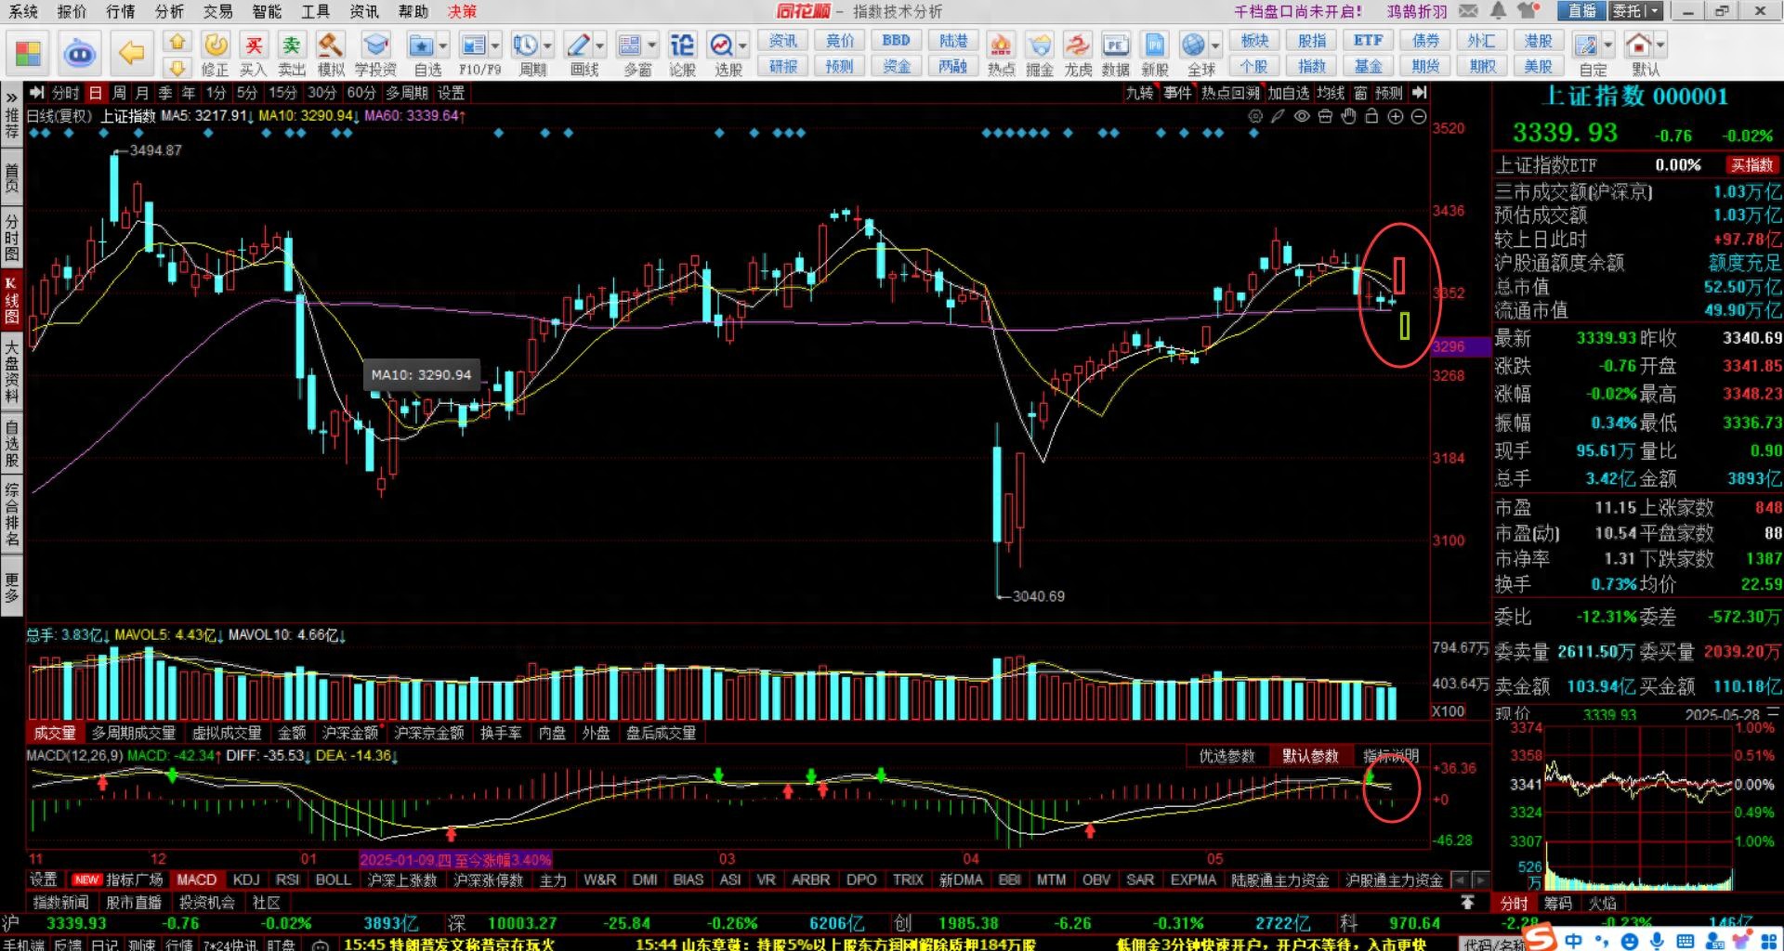The height and width of the screenshot is (951, 1784).
Task: Click the 热点 hot topics flame icon
Action: click(x=1001, y=53)
